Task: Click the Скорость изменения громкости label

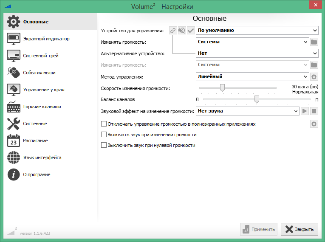Action: click(136, 88)
